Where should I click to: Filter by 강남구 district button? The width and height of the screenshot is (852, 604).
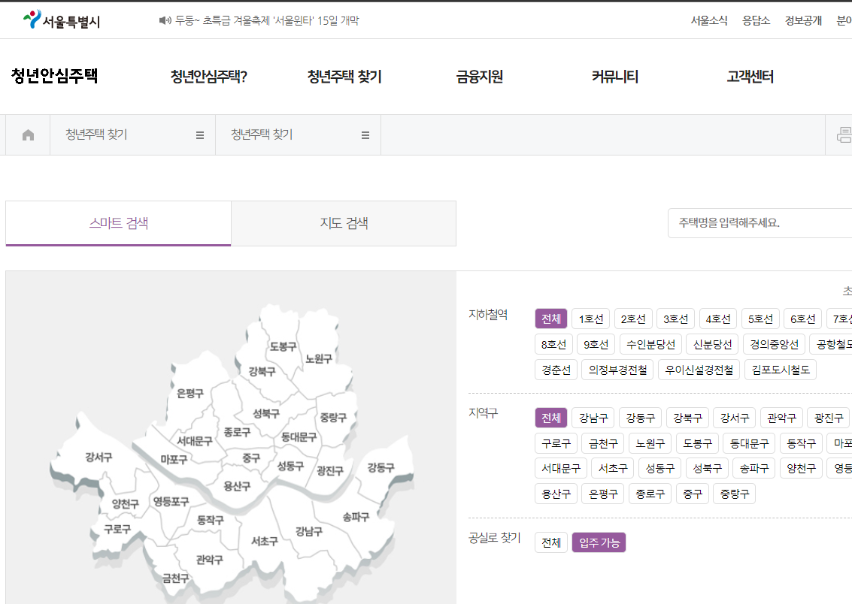(x=593, y=418)
